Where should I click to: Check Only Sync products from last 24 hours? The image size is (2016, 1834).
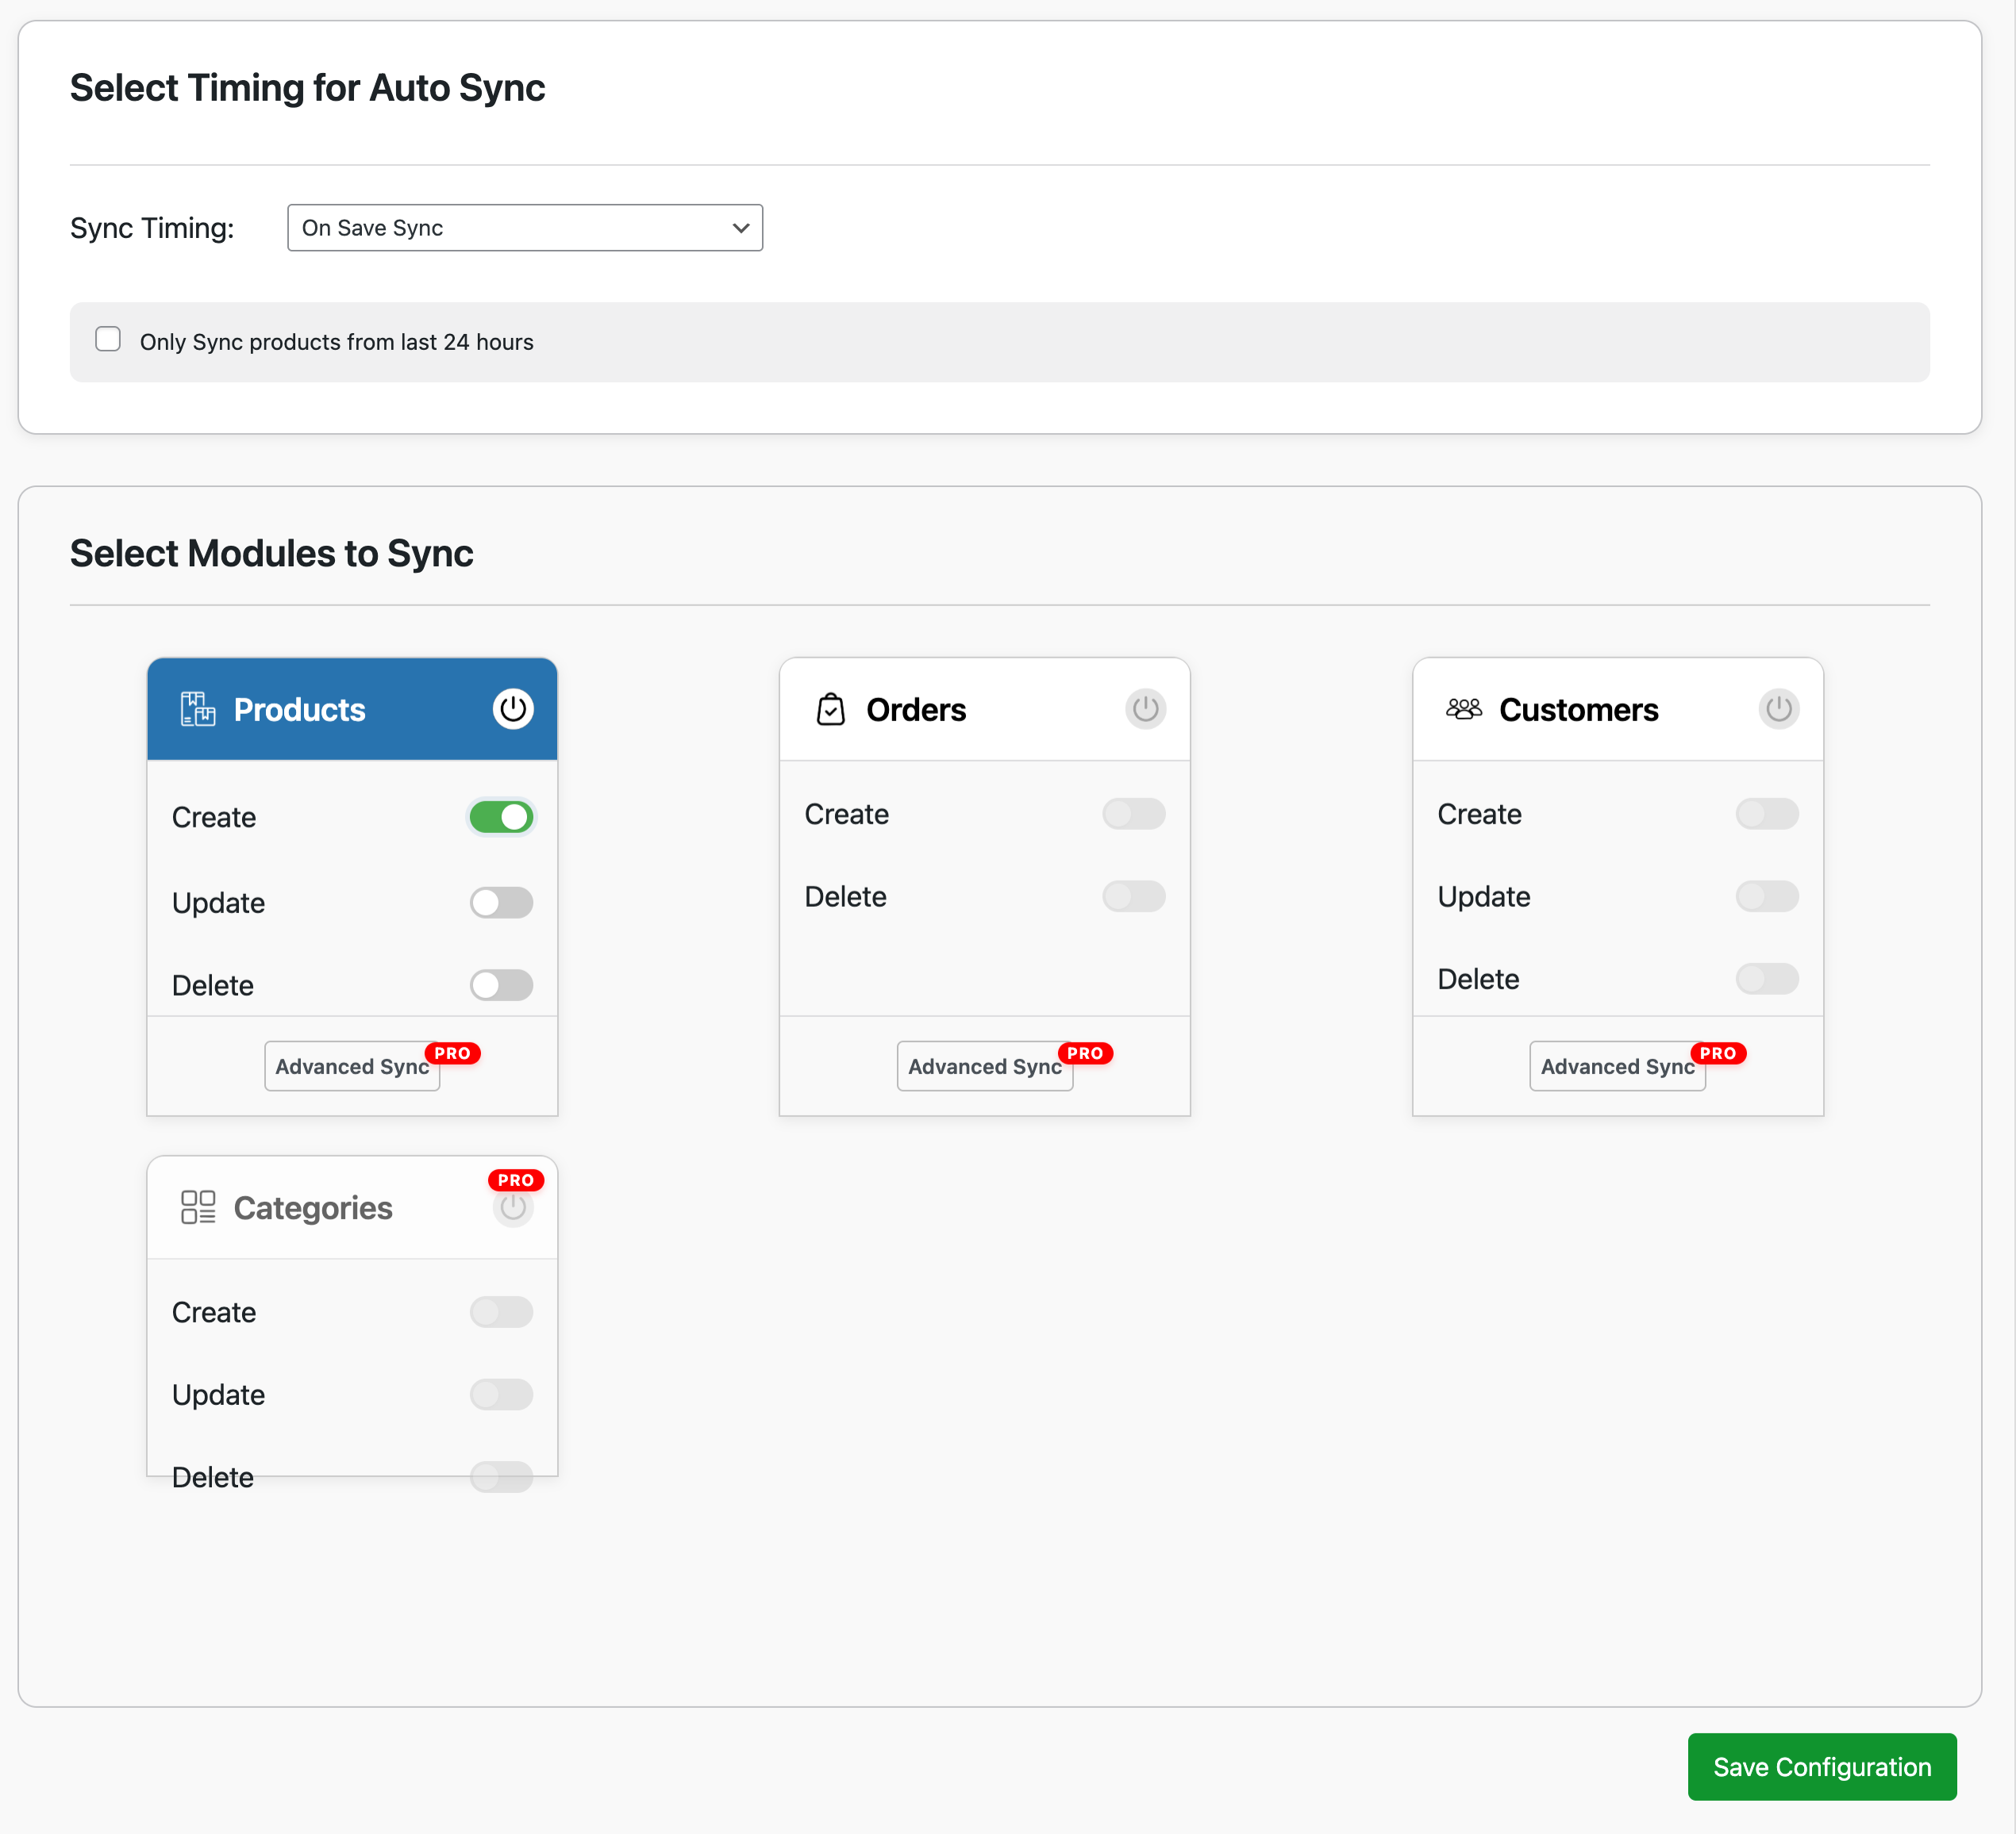108,339
